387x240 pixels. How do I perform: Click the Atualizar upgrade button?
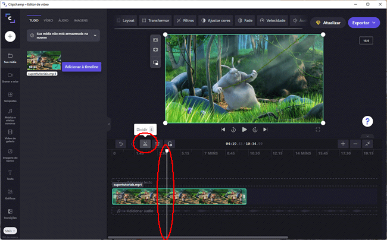327,23
